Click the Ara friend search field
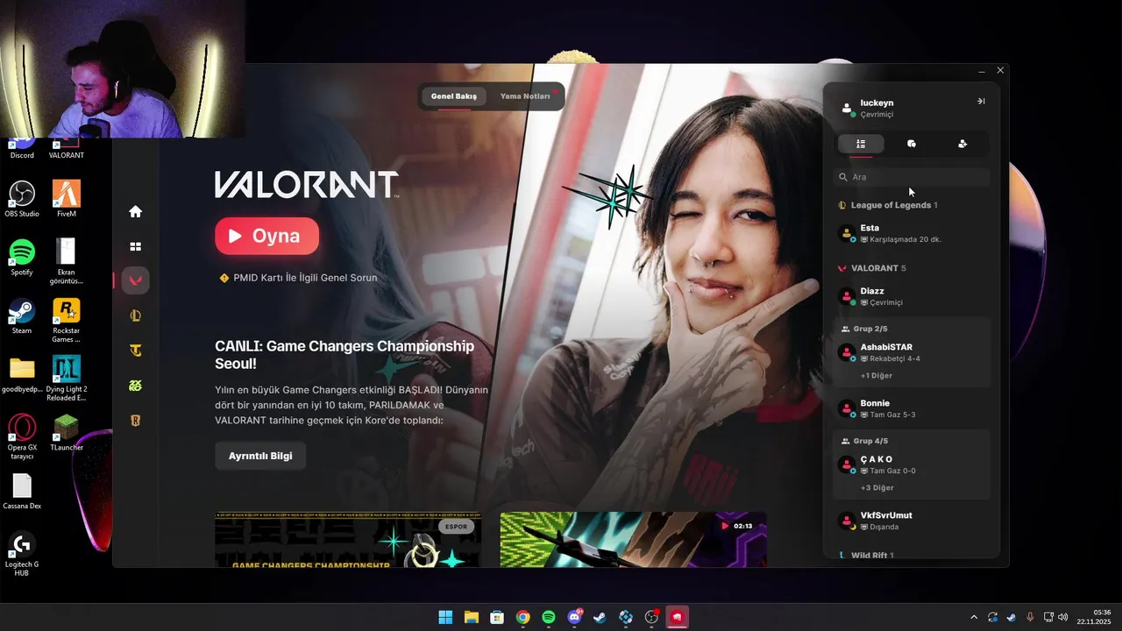Viewport: 1122px width, 631px height. click(912, 177)
